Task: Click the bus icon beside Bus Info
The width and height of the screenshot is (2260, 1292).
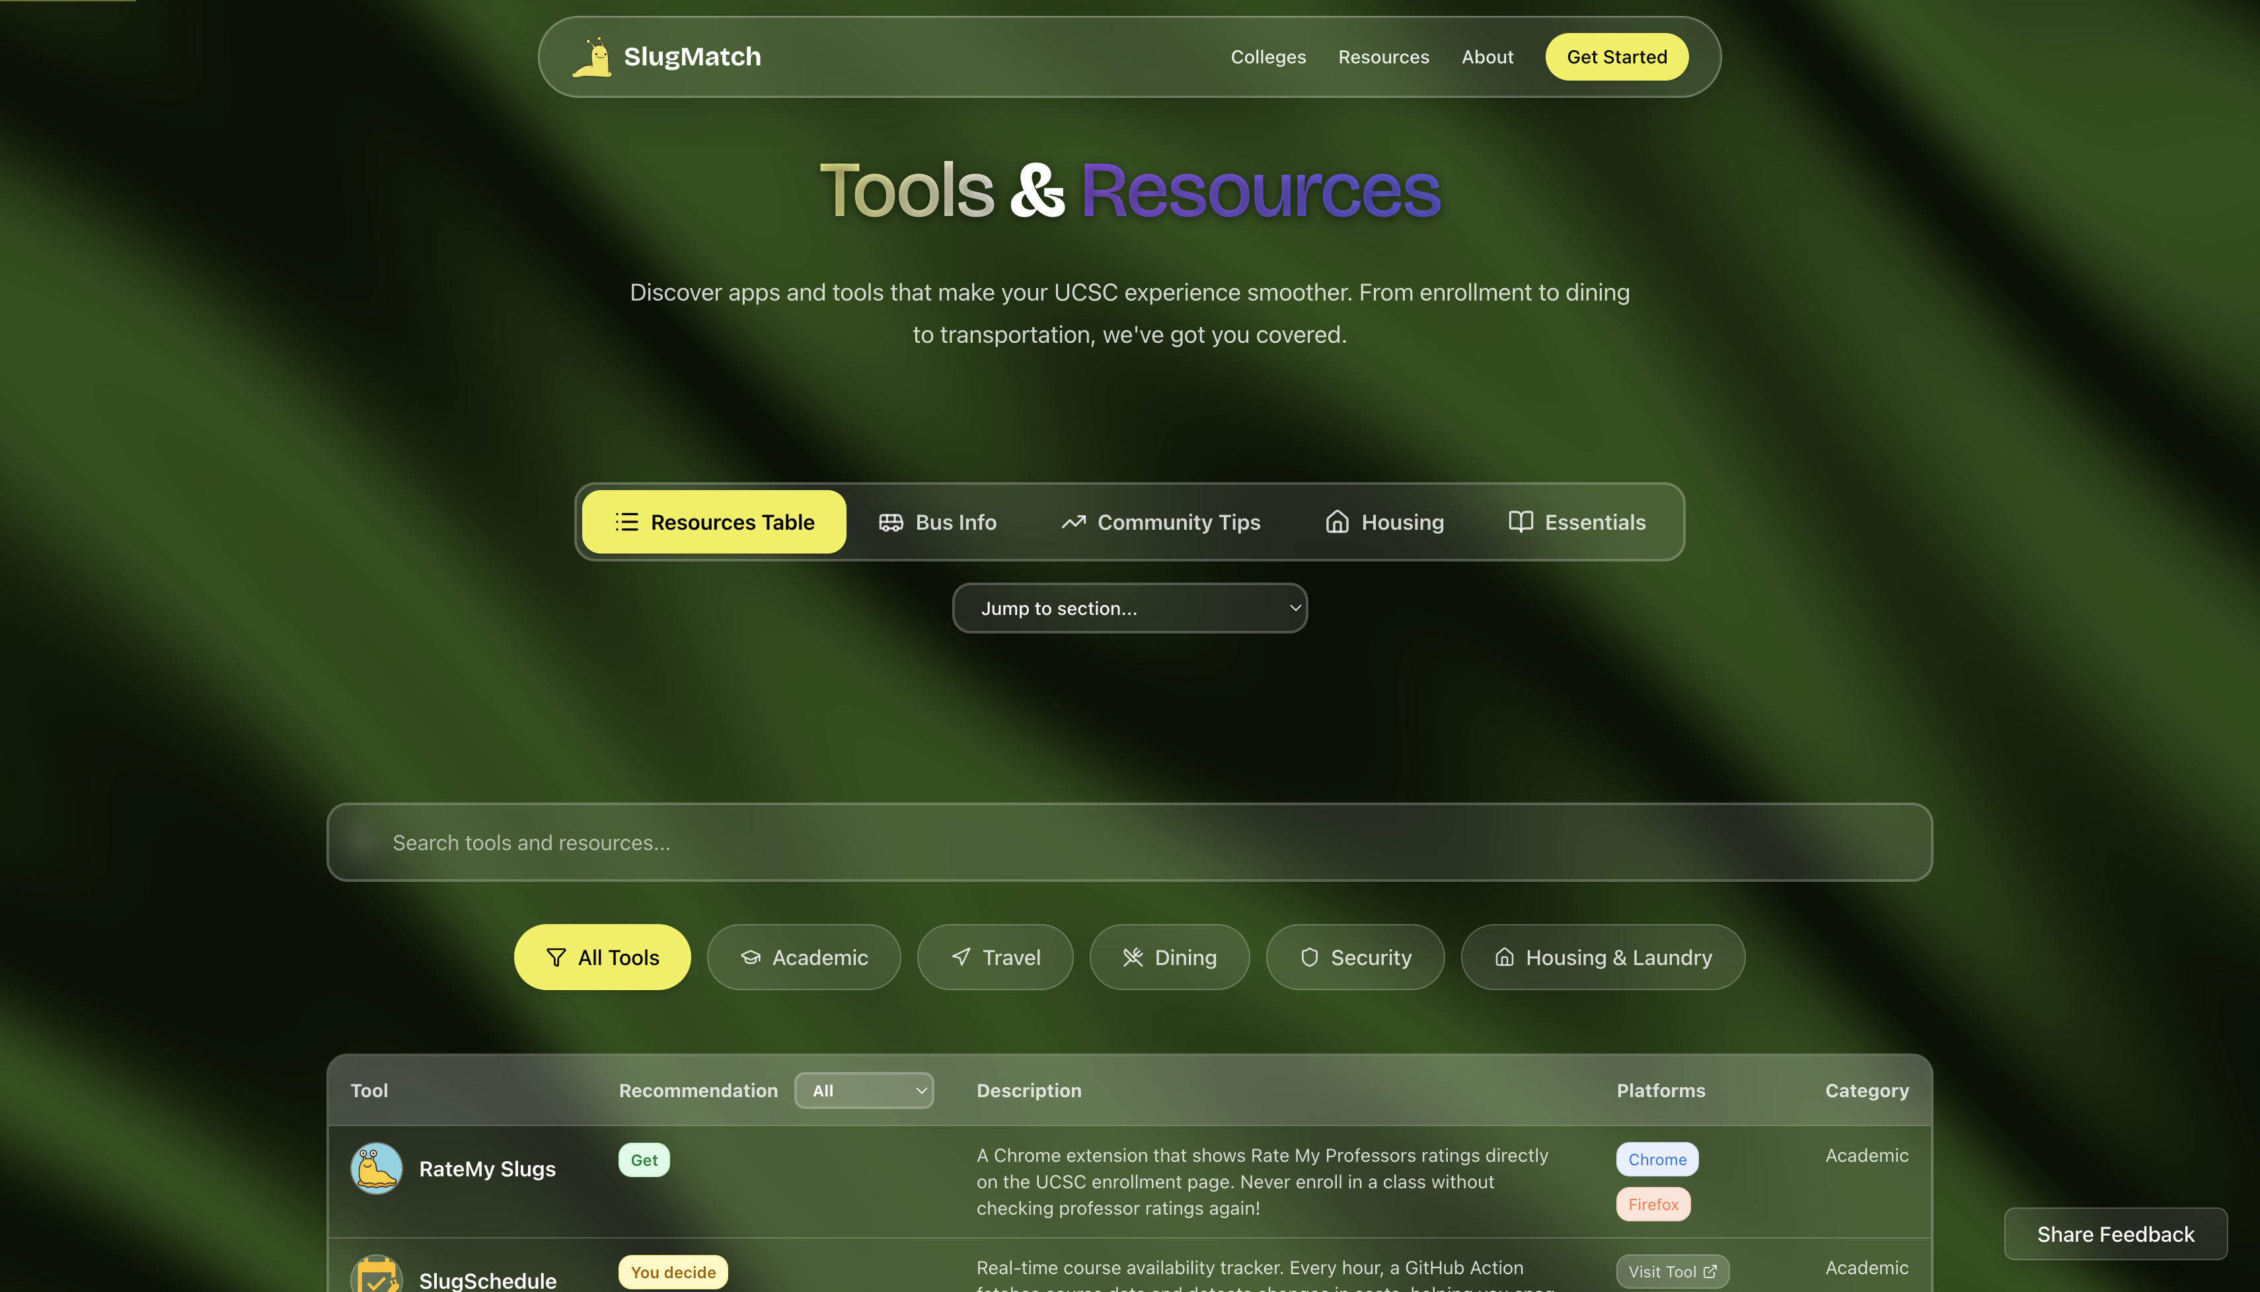Action: 890,522
